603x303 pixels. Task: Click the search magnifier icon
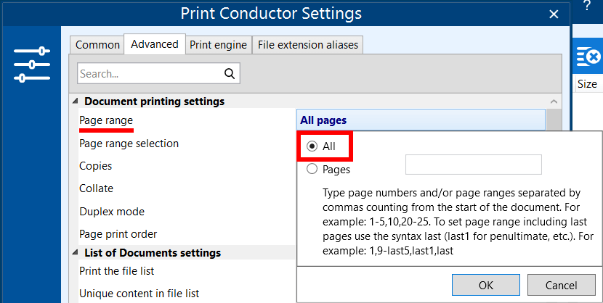(230, 73)
